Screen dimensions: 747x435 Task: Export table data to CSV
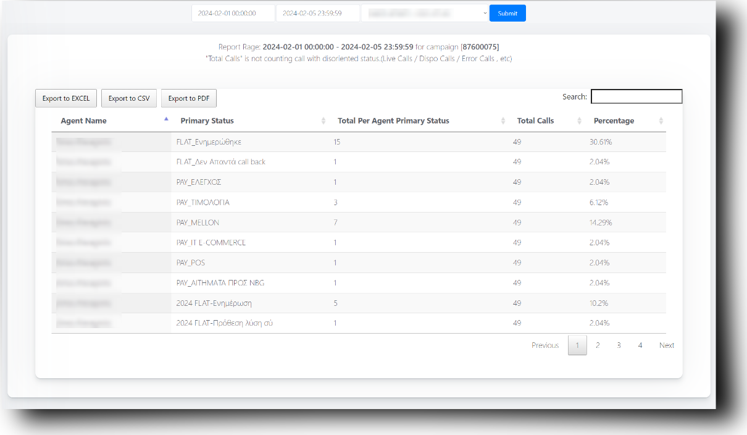click(129, 98)
